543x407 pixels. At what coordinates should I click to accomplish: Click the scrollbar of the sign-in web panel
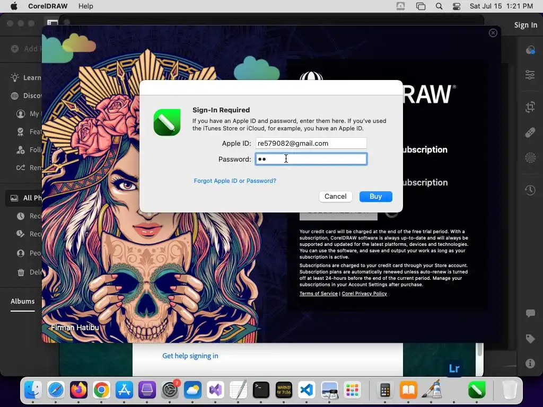[x=479, y=350]
